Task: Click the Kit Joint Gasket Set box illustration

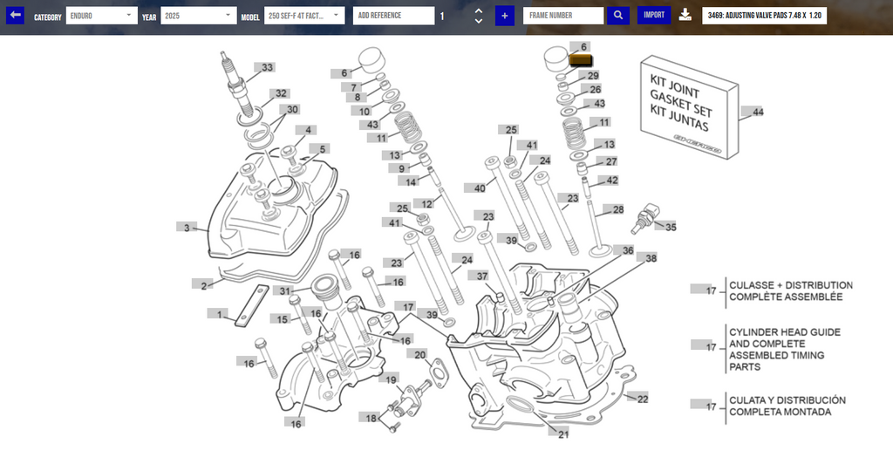Action: pos(689,107)
